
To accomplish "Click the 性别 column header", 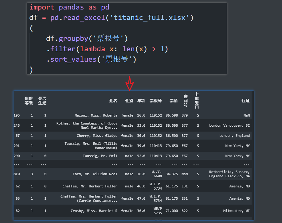I will pyautogui.click(x=129, y=101).
